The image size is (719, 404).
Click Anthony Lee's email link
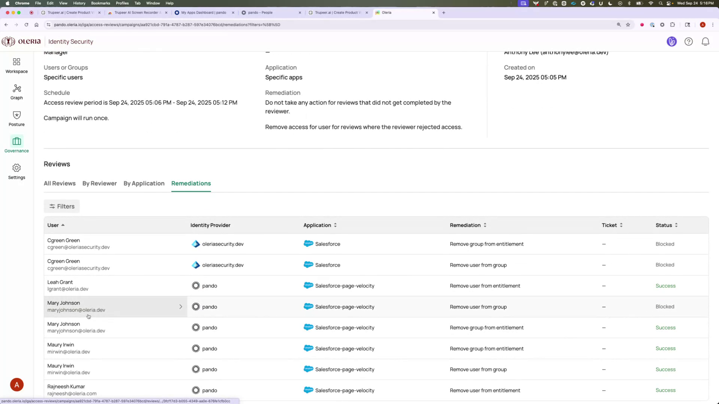click(x=556, y=52)
